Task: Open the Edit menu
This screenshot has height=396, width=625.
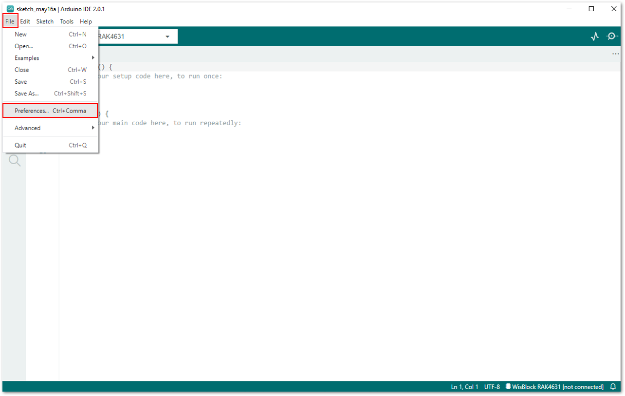Action: pos(25,21)
